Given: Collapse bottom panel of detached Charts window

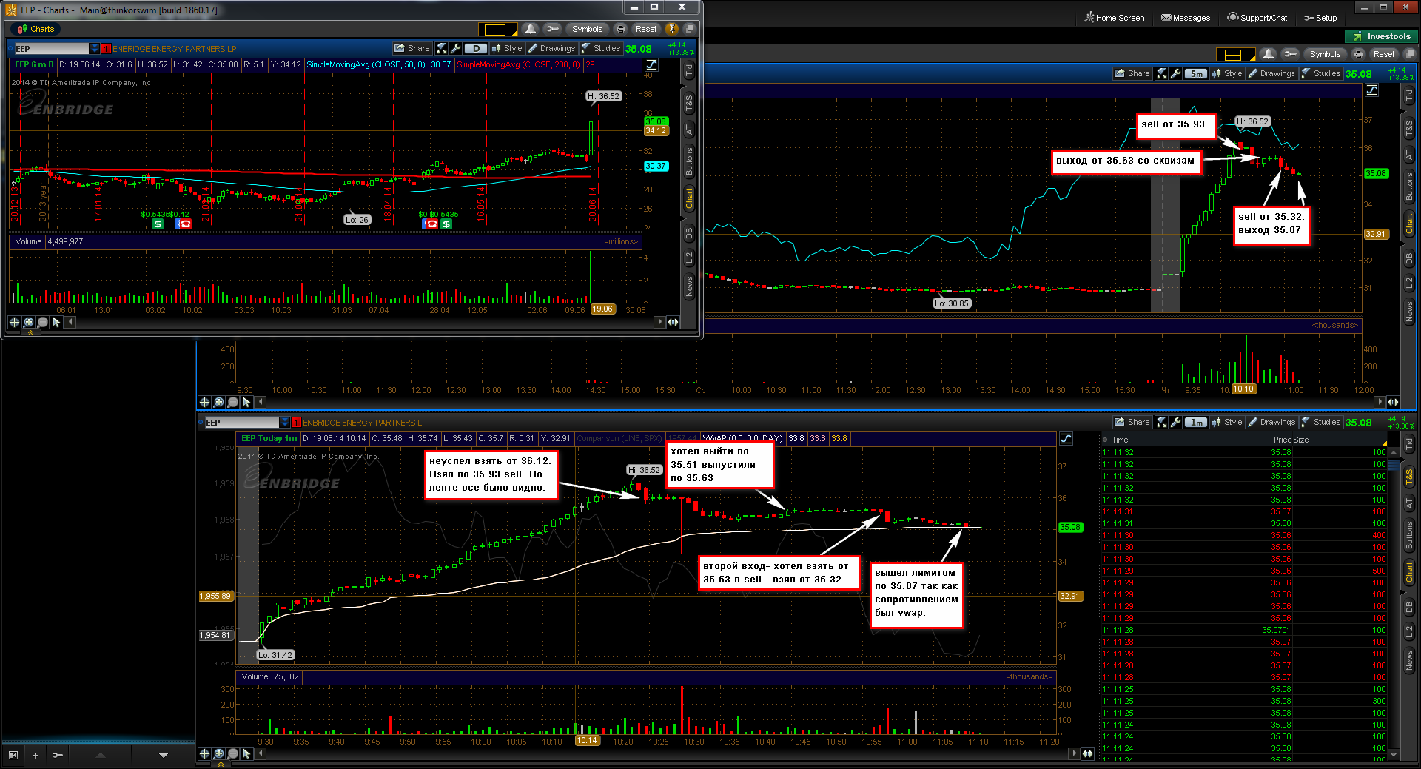Looking at the screenshot, I should (30, 334).
